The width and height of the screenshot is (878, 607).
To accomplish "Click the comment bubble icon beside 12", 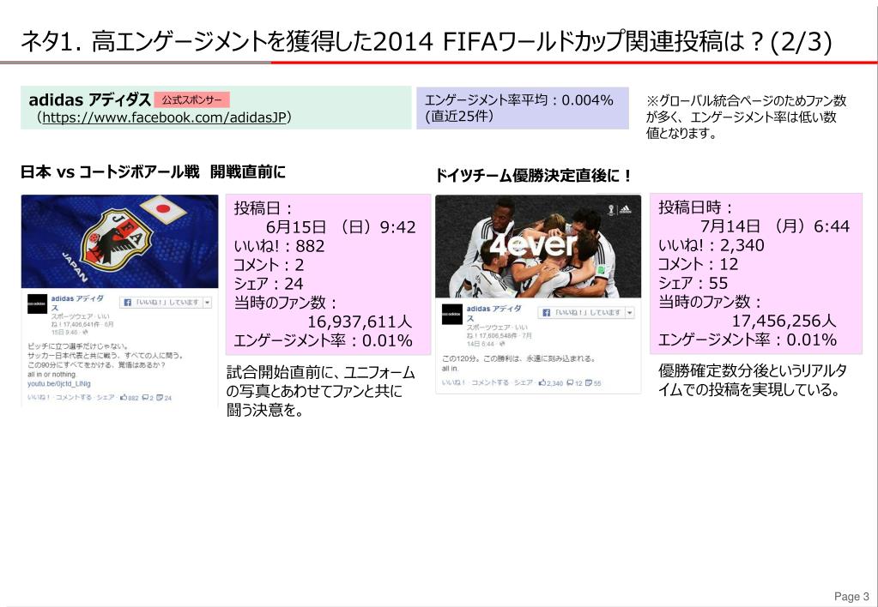I will pos(570,383).
